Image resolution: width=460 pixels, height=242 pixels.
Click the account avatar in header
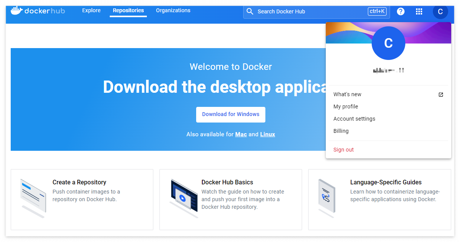click(x=440, y=11)
